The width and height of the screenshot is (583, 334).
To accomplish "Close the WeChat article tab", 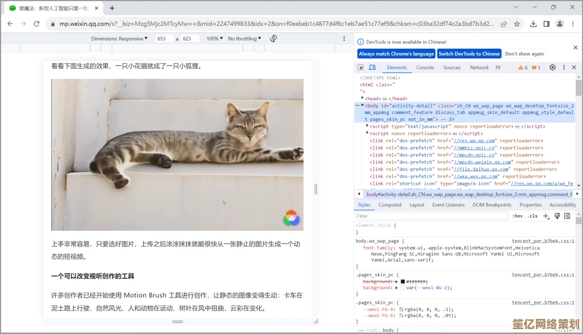I will point(96,8).
